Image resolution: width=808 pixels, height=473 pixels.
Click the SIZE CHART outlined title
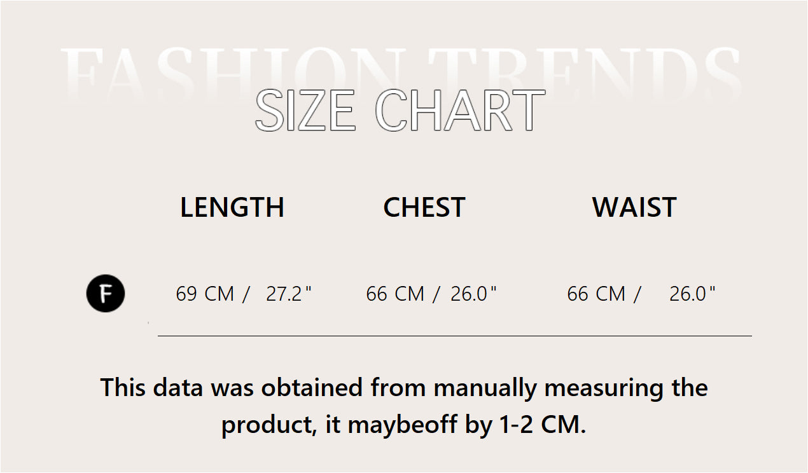[x=400, y=111]
